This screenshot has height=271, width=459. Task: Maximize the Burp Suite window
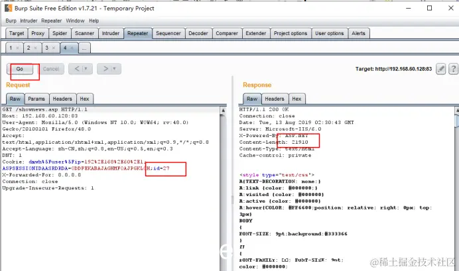click(429, 8)
